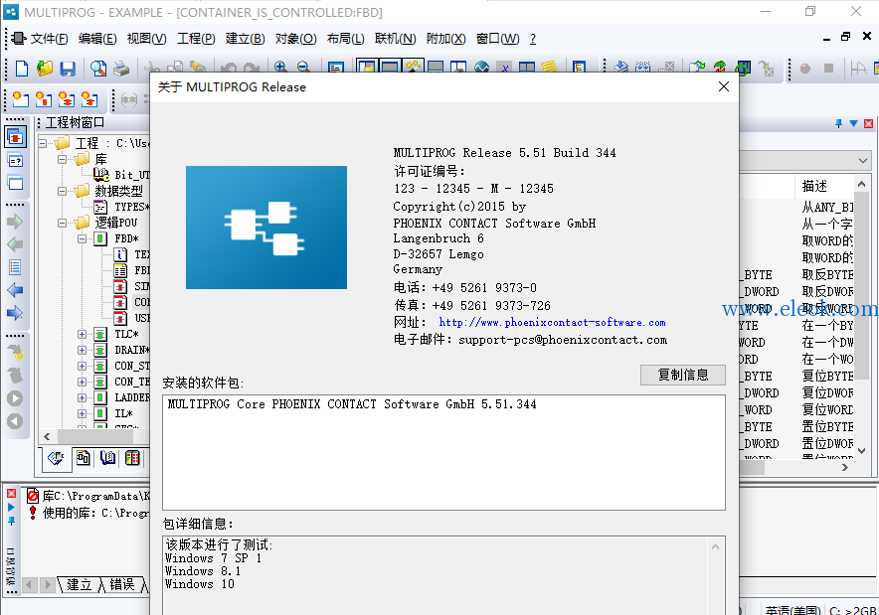Click the 英语(美国) status bar entry
This screenshot has width=879, height=615.
click(792, 610)
